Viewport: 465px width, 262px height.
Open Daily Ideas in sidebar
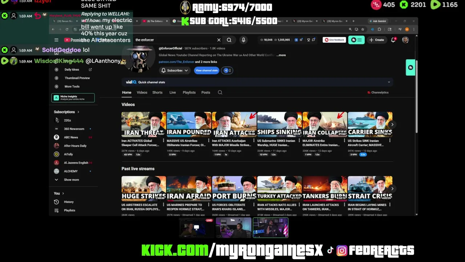point(72,70)
